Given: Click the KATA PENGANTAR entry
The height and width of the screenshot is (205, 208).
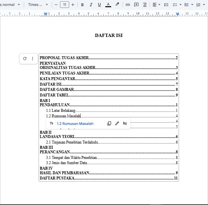Looking at the screenshot, I should click(x=109, y=79).
